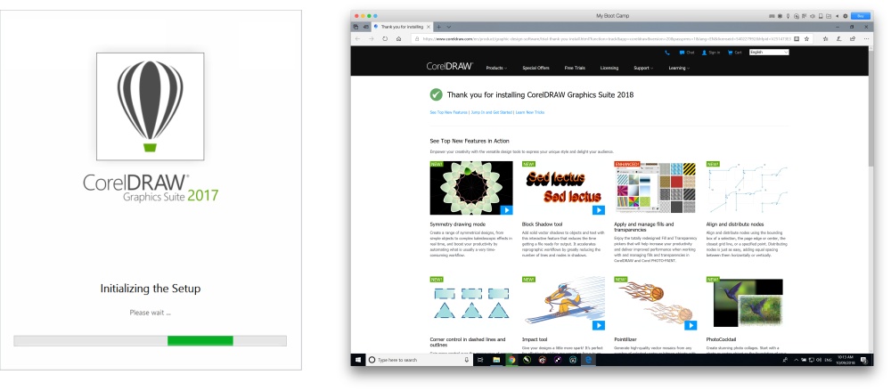This screenshot has width=891, height=391.
Task: Open Chrome from the Windows taskbar
Action: pyautogui.click(x=511, y=360)
